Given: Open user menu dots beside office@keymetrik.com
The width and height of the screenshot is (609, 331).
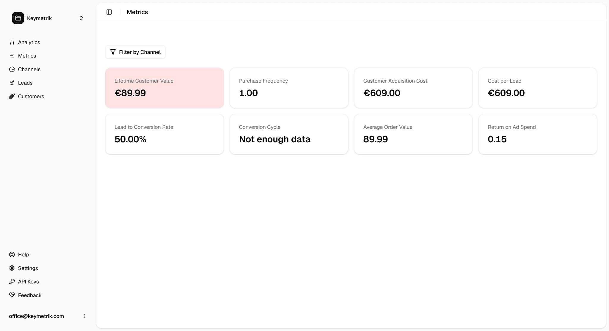Looking at the screenshot, I should click(x=84, y=316).
